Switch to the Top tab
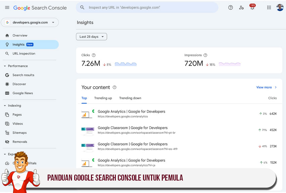 tap(84, 98)
